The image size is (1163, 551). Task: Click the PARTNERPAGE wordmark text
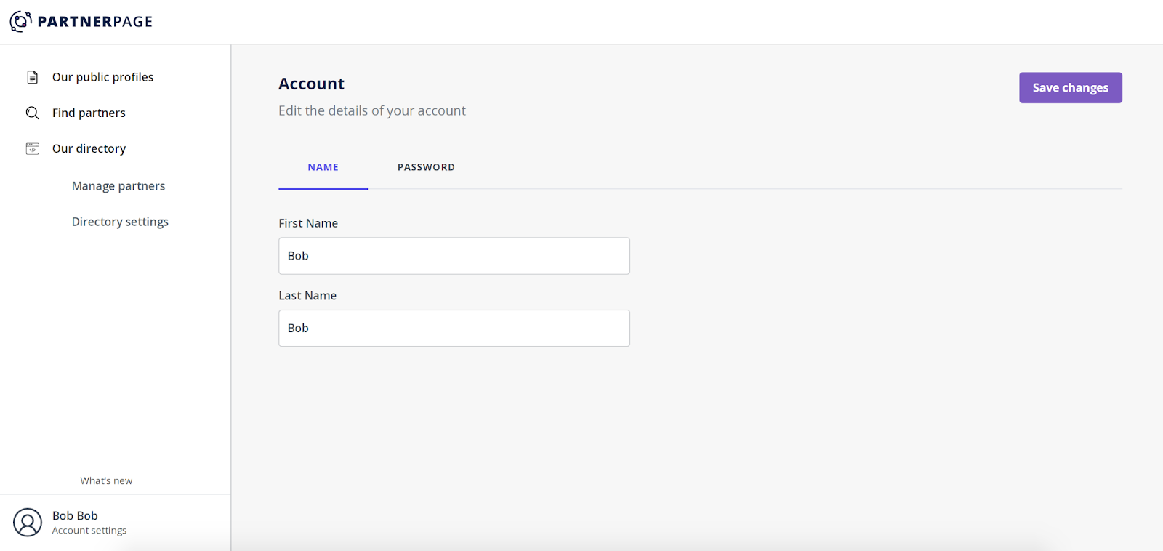pyautogui.click(x=95, y=22)
